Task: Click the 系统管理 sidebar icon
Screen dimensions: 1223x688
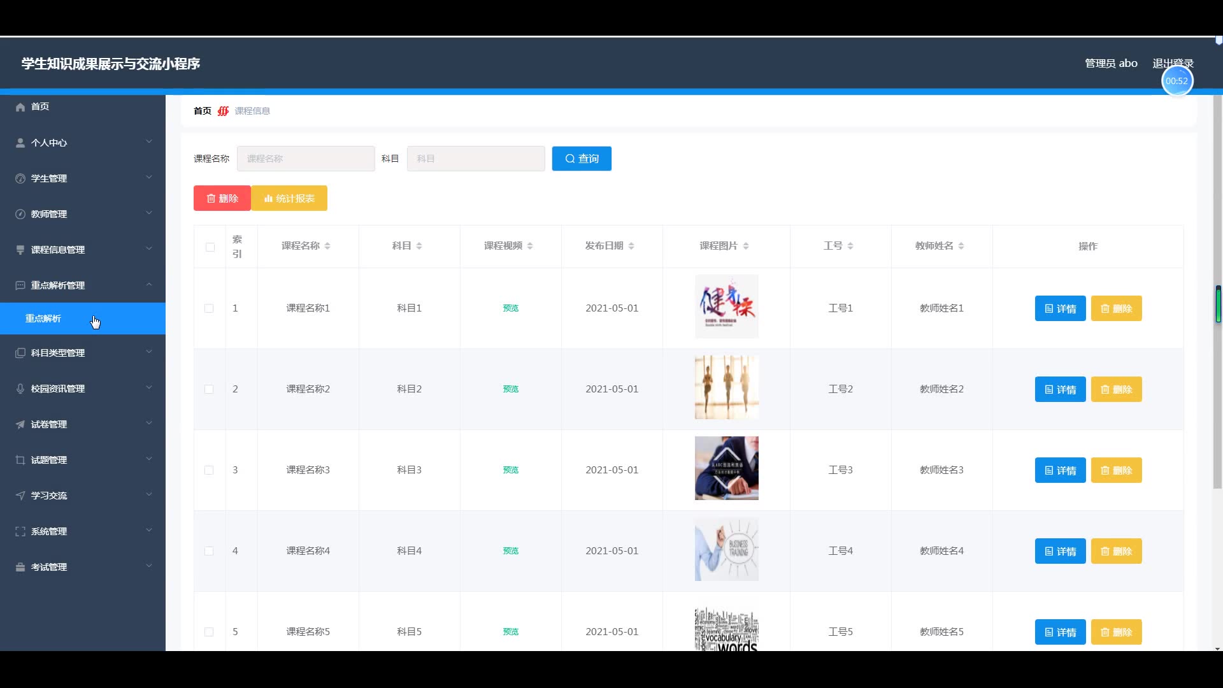Action: 20,531
